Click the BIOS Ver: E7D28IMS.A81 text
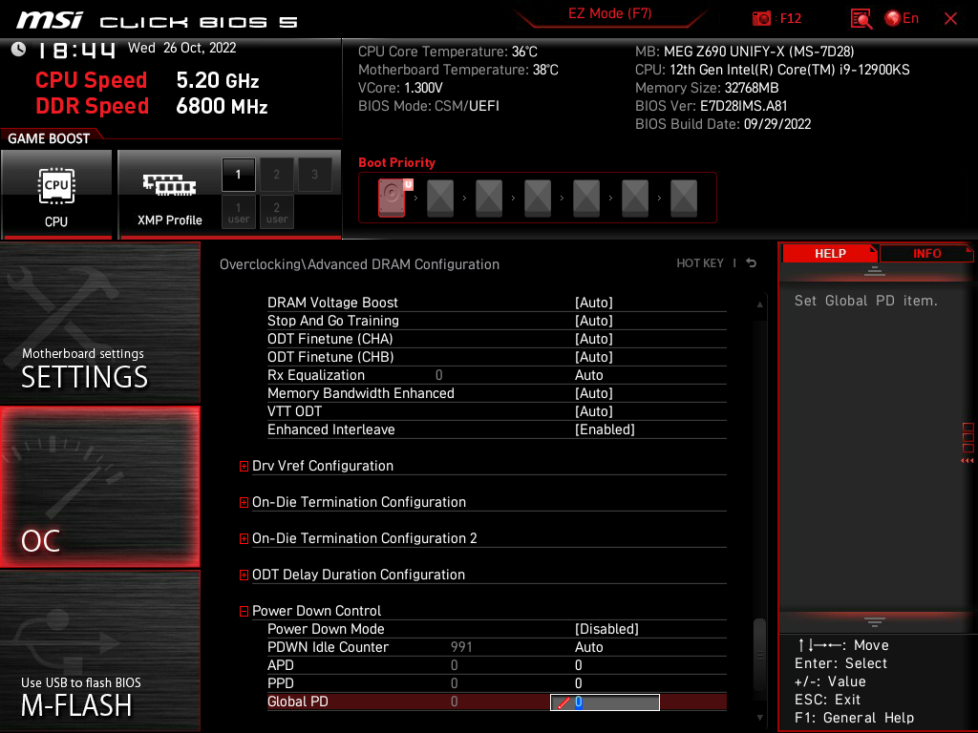Viewport: 978px width, 733px height. (711, 106)
